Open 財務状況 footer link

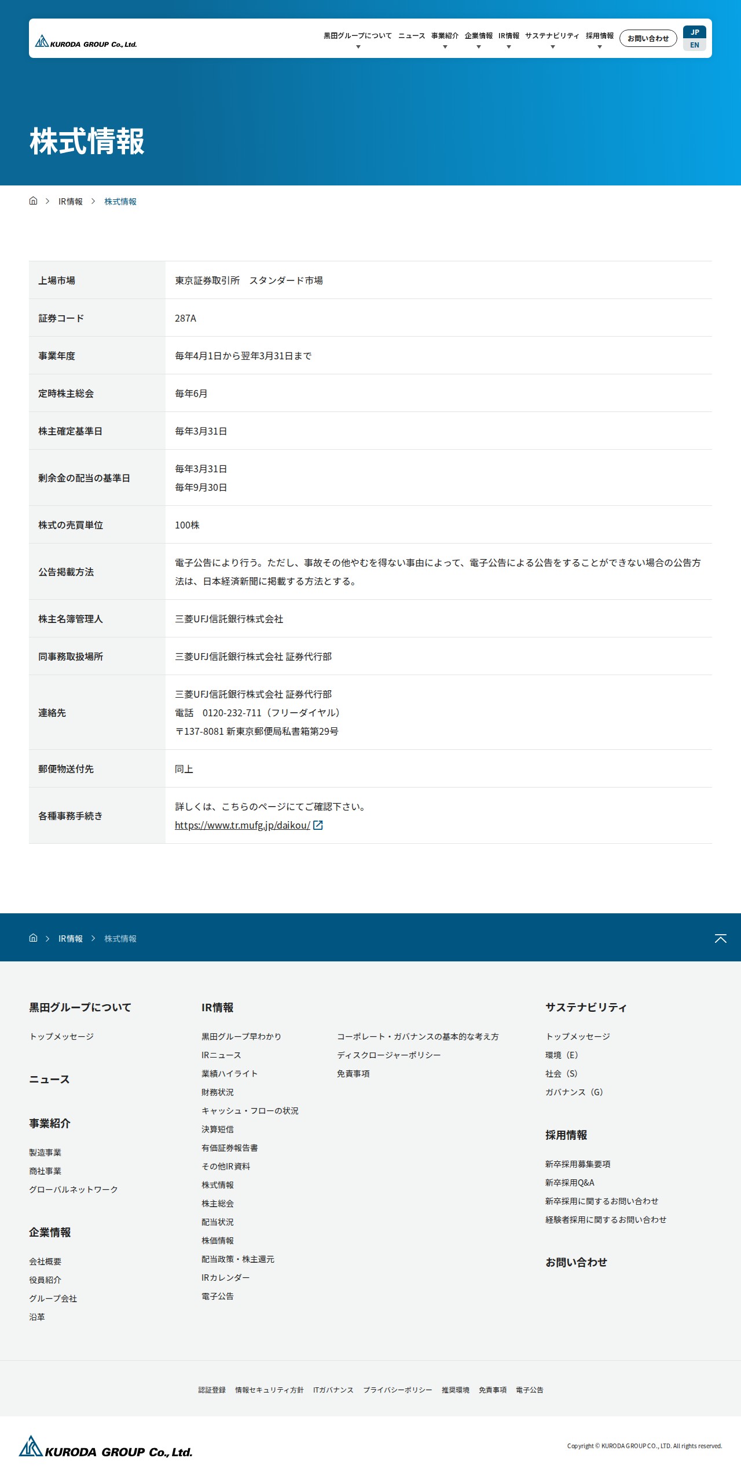point(218,1092)
